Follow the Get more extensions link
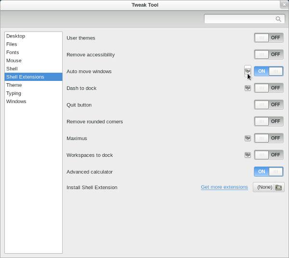The image size is (289, 258). point(224,187)
